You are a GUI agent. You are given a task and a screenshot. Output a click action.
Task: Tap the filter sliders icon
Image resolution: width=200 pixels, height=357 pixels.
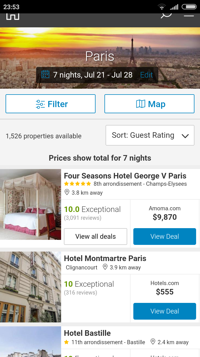tap(40, 104)
